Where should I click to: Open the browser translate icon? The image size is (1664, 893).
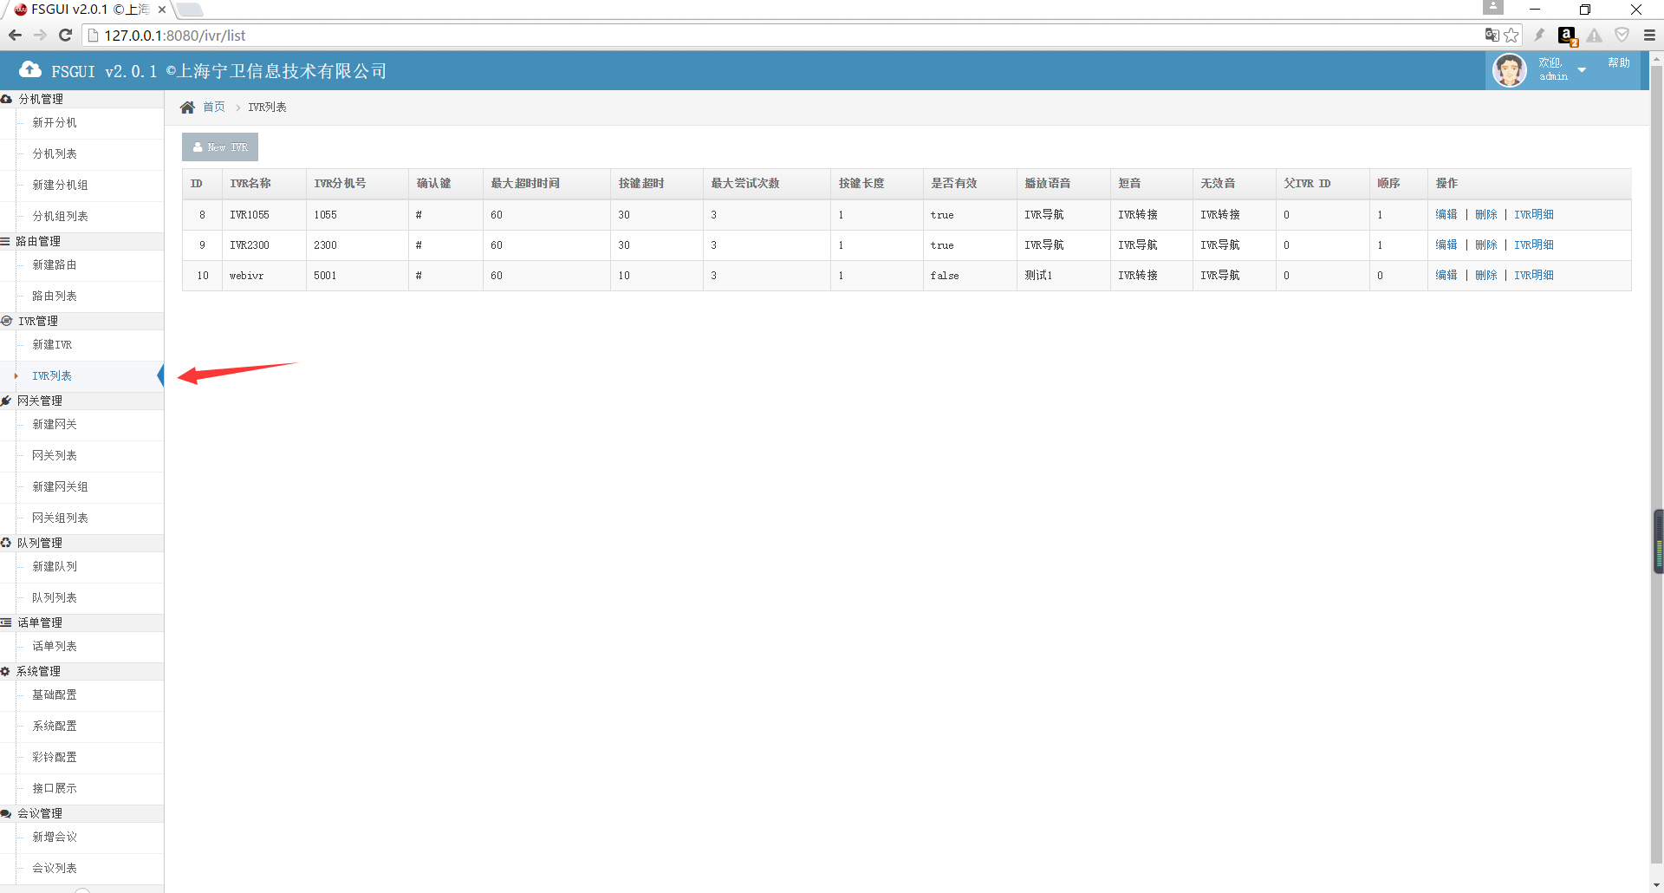coord(1492,36)
